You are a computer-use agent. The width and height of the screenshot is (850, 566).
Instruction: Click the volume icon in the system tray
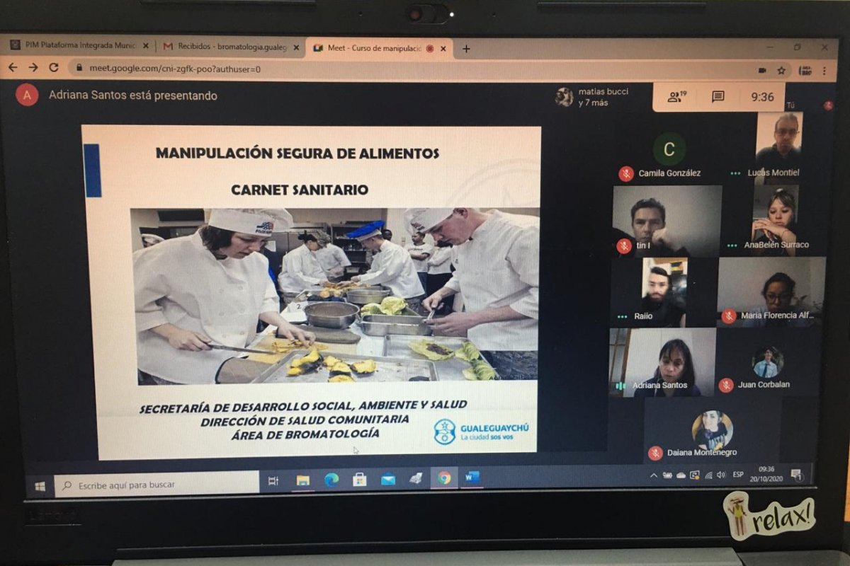(721, 475)
